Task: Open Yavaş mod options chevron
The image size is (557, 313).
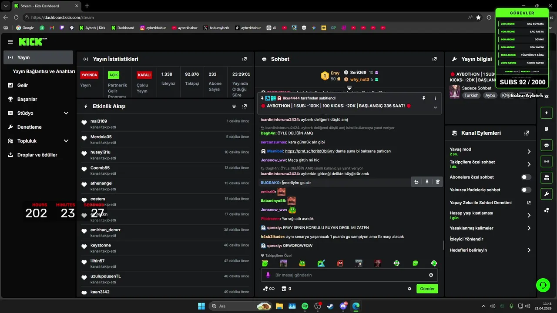Action: point(529,152)
